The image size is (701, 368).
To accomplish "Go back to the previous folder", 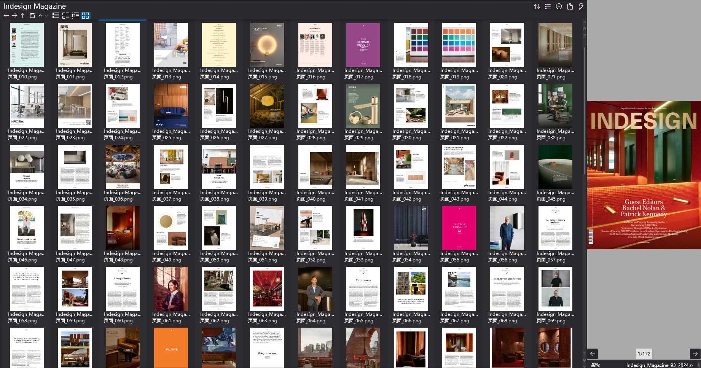I will click(x=6, y=16).
